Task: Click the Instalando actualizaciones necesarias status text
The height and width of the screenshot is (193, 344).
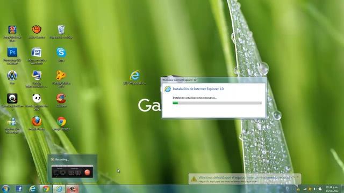Action: pyautogui.click(x=195, y=98)
